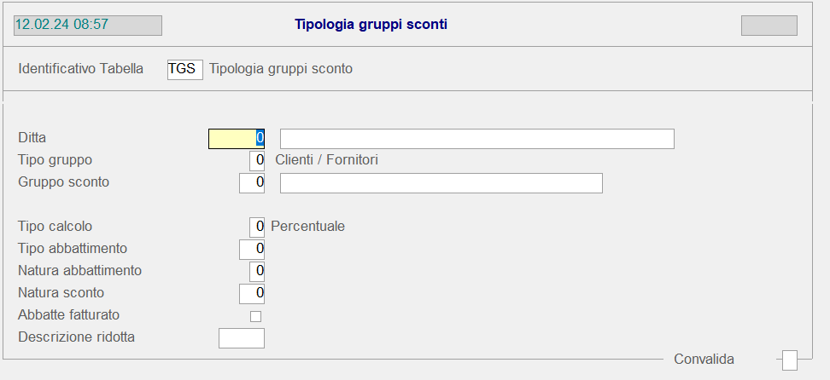Viewport: 830px width, 380px height.
Task: Click the Ditta code field
Action: click(237, 138)
